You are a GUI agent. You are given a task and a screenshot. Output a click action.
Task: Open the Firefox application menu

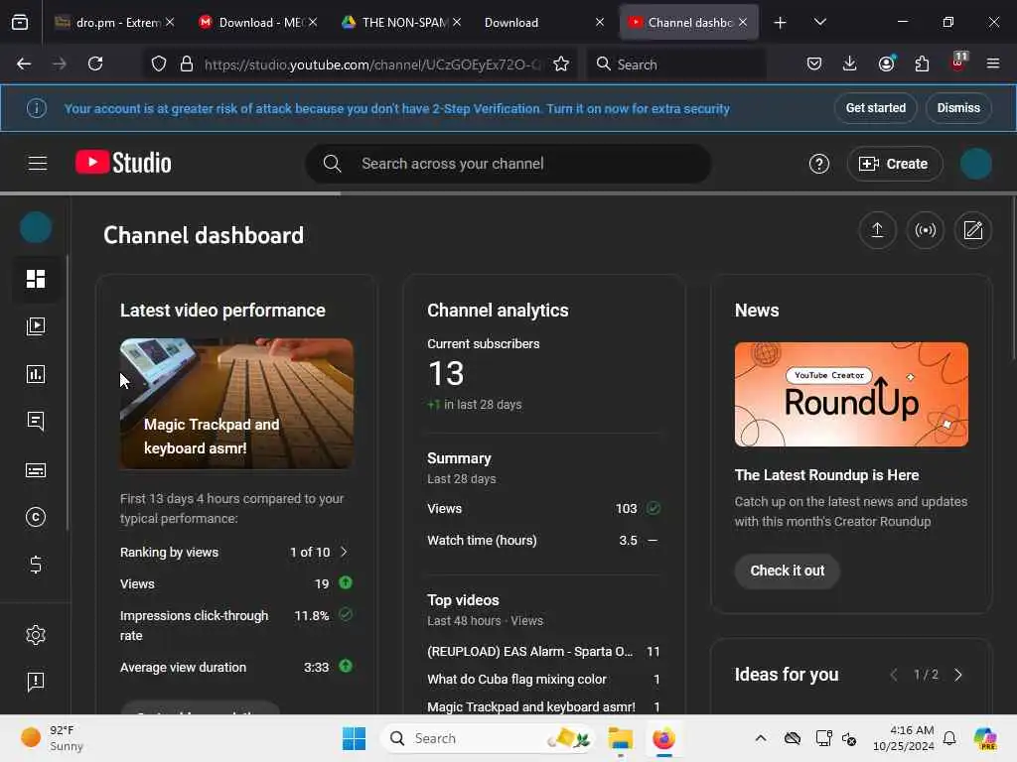[x=993, y=63]
